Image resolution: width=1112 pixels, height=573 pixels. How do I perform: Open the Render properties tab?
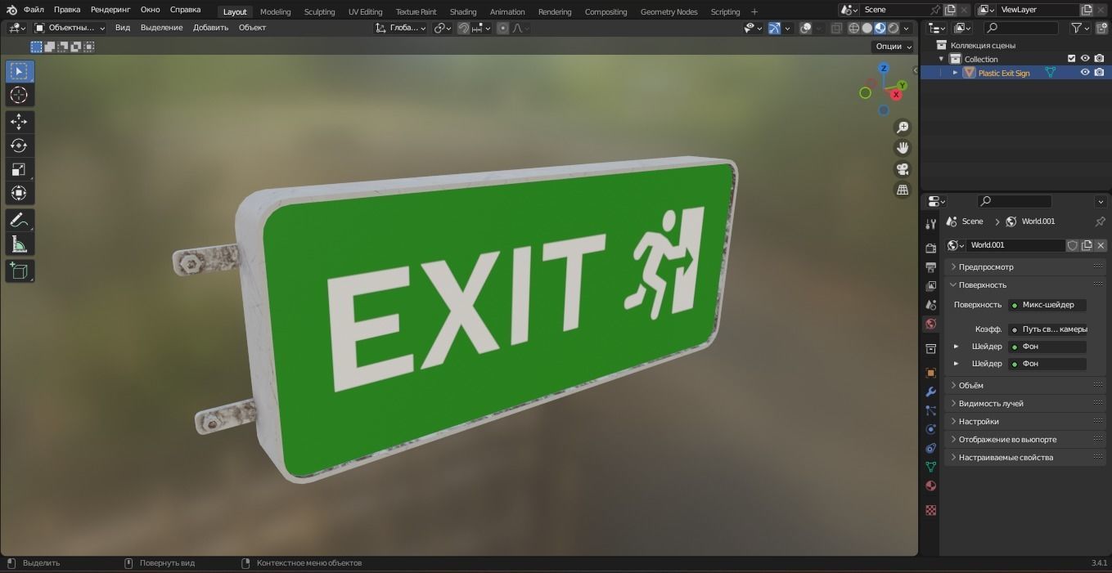[x=930, y=248]
